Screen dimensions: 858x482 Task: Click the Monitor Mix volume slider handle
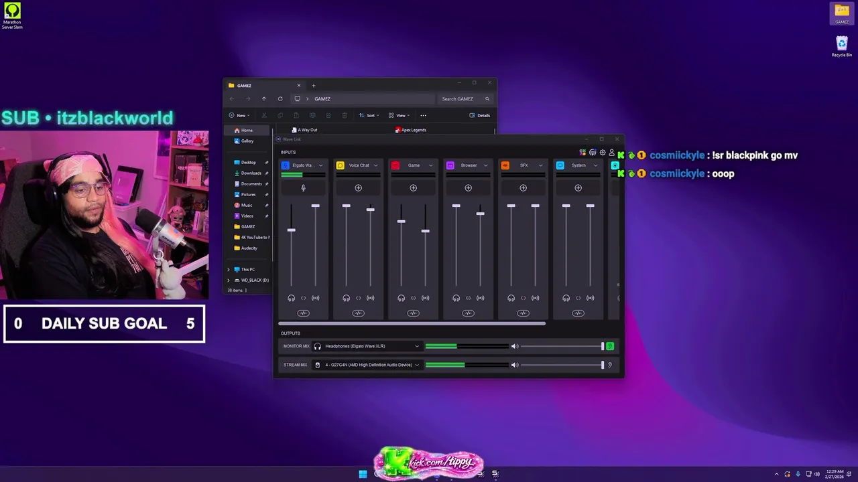602,346
